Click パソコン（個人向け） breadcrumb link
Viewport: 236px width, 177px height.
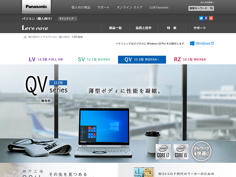pyautogui.click(x=59, y=37)
